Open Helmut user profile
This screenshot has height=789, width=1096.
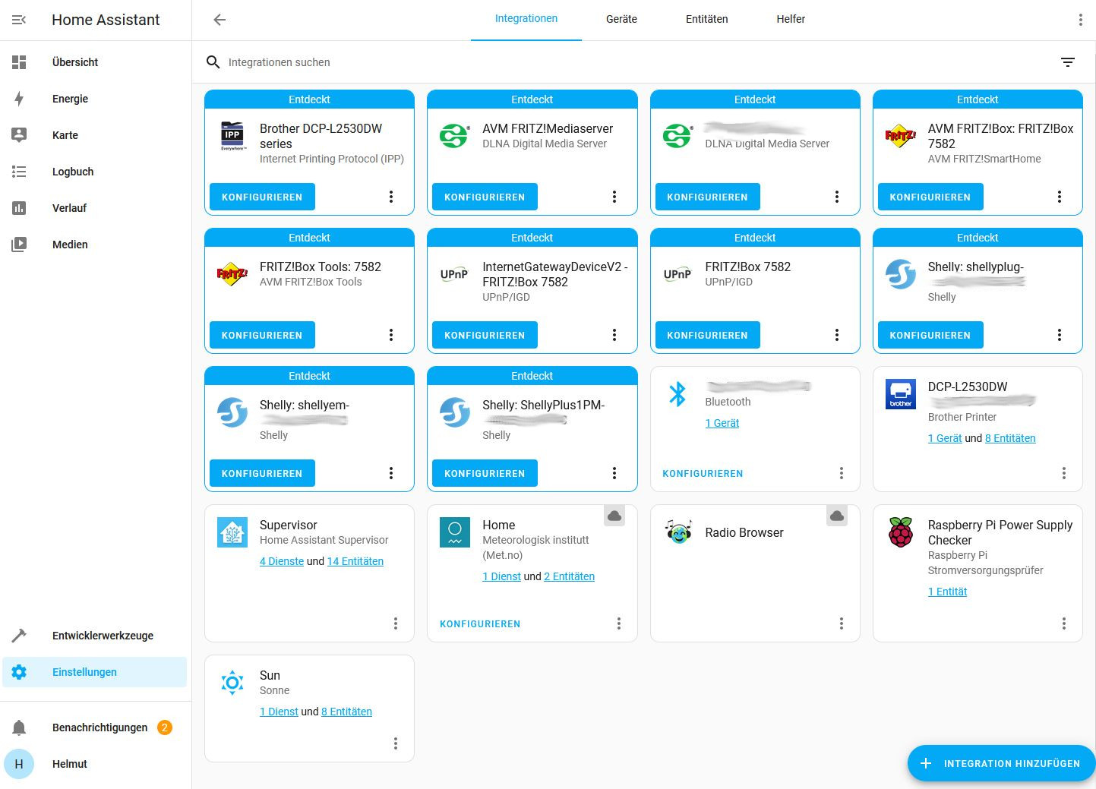pyautogui.click(x=95, y=764)
